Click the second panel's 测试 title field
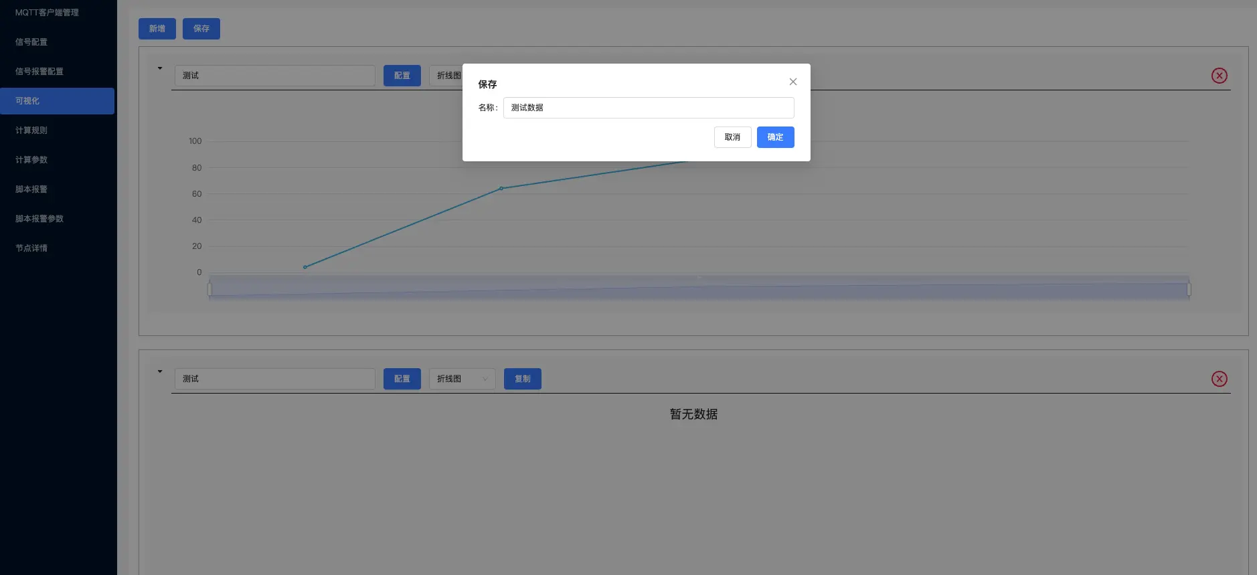The image size is (1257, 575). 274,379
